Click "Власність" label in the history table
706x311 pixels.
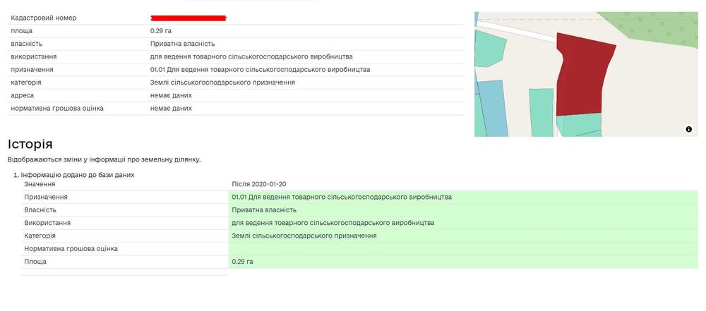click(x=40, y=210)
